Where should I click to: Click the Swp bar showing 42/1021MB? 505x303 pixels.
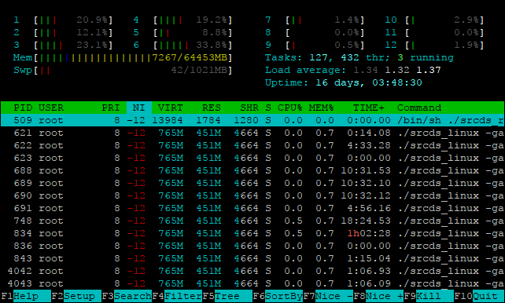pyautogui.click(x=123, y=70)
